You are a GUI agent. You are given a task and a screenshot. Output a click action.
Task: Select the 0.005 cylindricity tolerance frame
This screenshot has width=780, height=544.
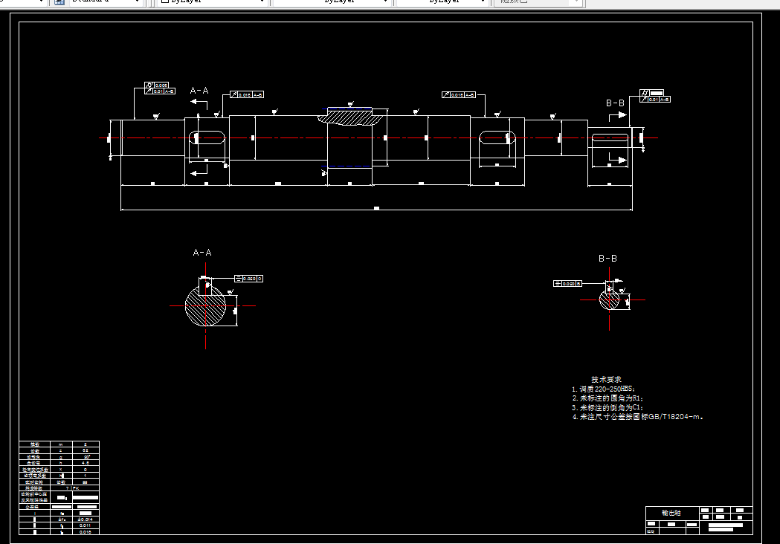point(156,85)
